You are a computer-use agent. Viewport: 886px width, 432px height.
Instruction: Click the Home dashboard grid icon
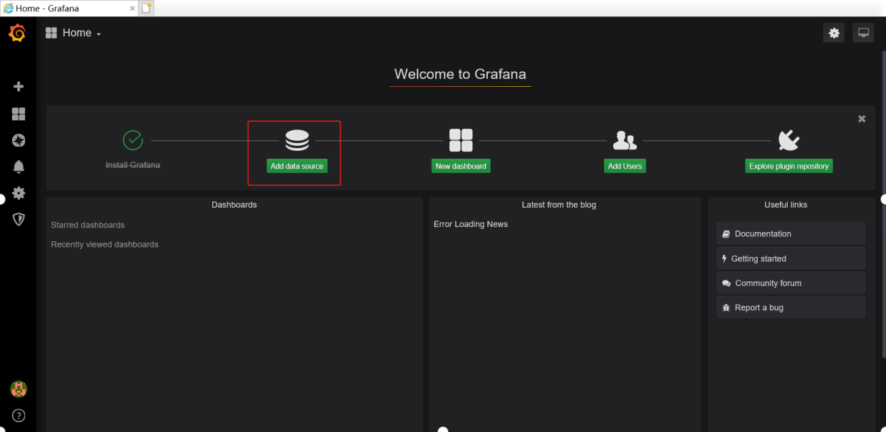[51, 33]
